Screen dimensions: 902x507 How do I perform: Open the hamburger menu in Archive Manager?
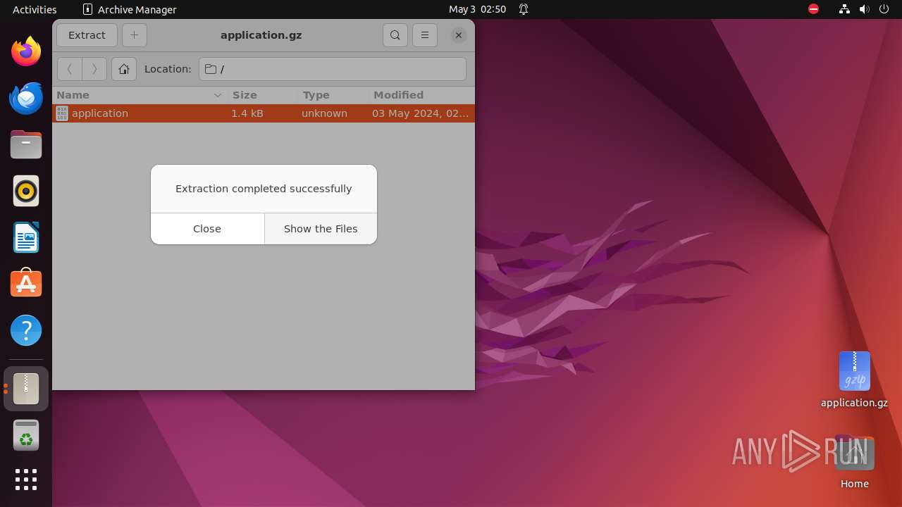coord(425,35)
